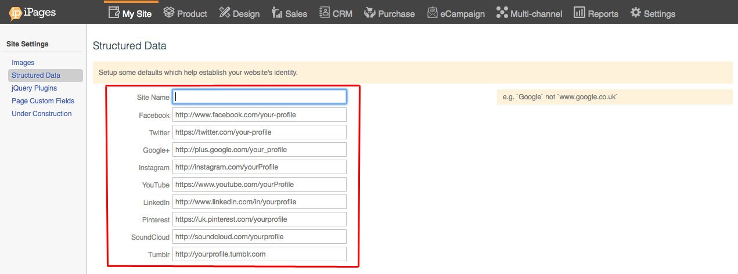Click the Facebook field label

pyautogui.click(x=154, y=116)
